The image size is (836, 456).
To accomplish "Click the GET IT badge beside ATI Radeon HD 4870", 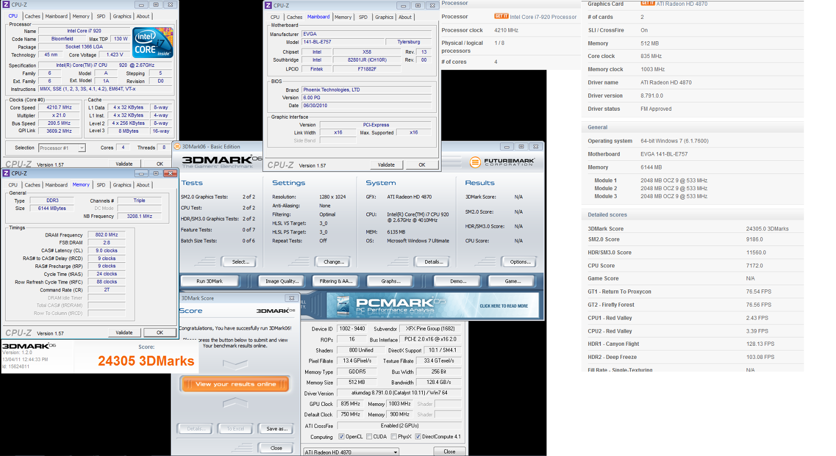I will pyautogui.click(x=648, y=3).
